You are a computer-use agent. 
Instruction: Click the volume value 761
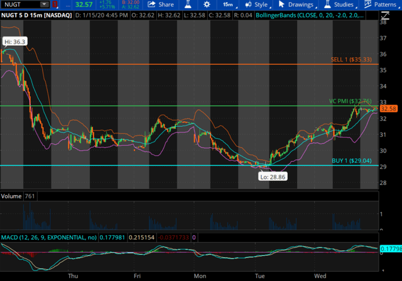pyautogui.click(x=30, y=196)
